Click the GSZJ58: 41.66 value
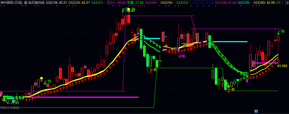This screenshot has width=289, height=114. (x=226, y=3)
